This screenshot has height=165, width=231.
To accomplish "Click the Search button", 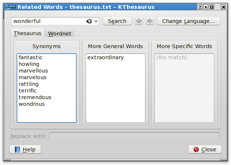I will point(117,21).
